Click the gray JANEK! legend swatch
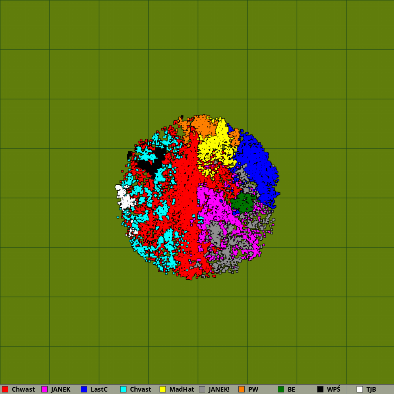 coord(202,389)
